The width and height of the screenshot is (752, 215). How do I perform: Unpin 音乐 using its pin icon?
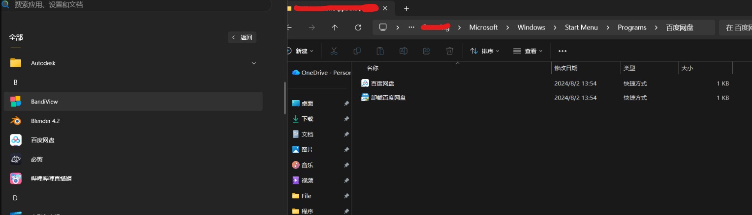[x=346, y=165]
